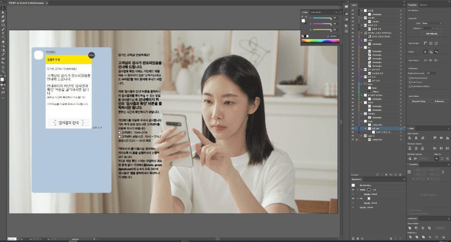Click Add New Stroke icon in Appearance panel
Screen dimensions: 451x242
[x=353, y=239]
